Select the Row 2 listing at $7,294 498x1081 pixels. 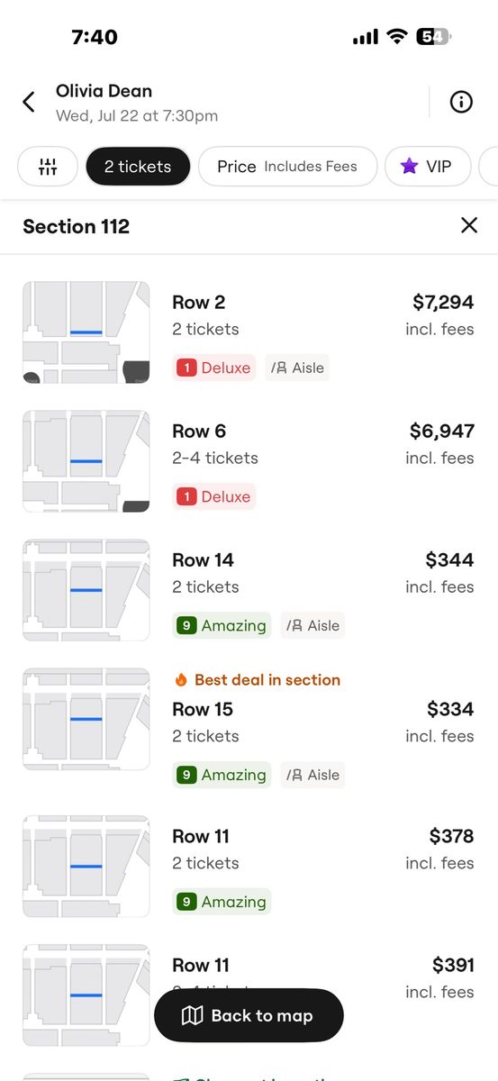pos(249,332)
